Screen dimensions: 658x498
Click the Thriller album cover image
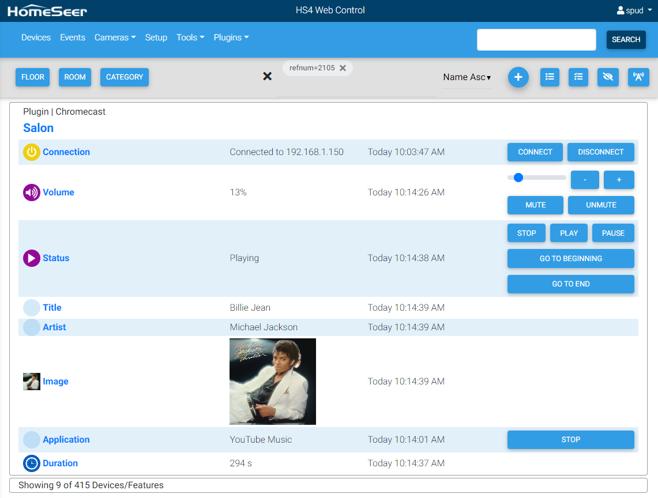tap(273, 382)
